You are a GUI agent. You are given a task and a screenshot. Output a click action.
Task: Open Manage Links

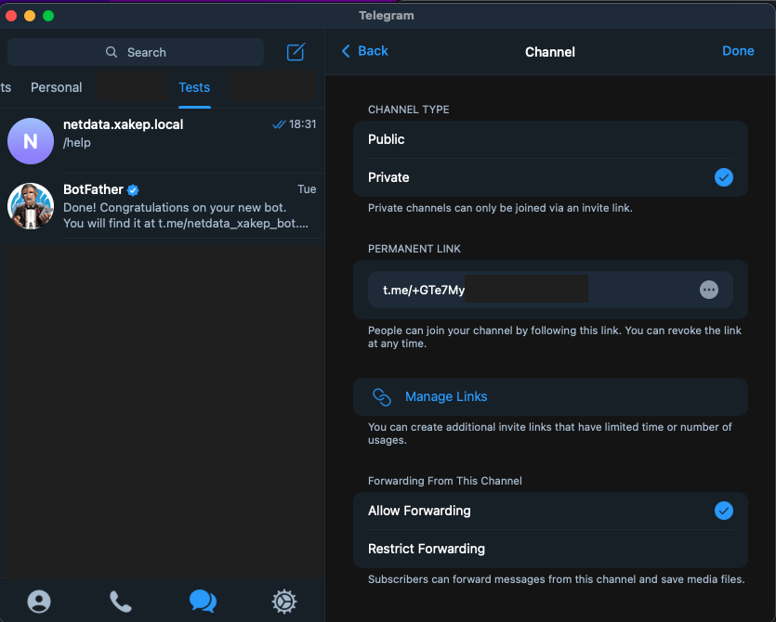tap(550, 396)
